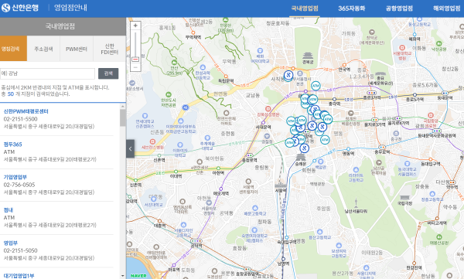The width and height of the screenshot is (464, 279).
Task: Click the 국립중앙의료원 hospital icon
Action: point(431,115)
